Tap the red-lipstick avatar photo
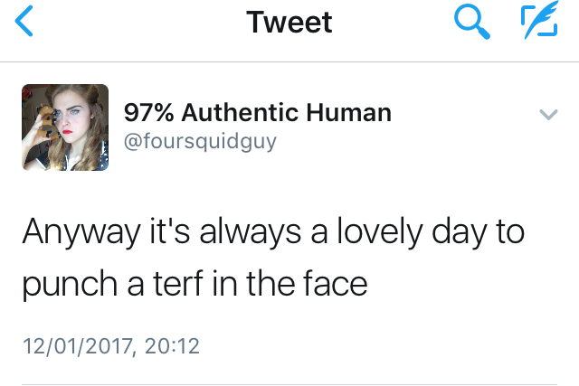 pos(65,127)
